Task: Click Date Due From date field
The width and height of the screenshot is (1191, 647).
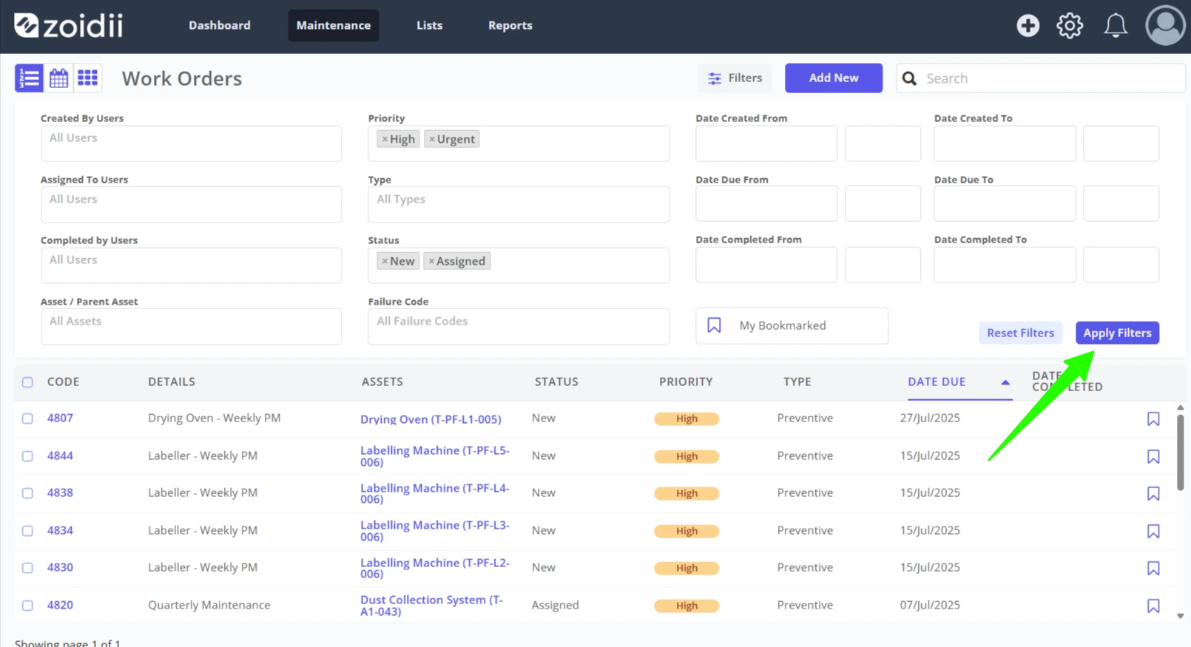Action: coord(766,203)
